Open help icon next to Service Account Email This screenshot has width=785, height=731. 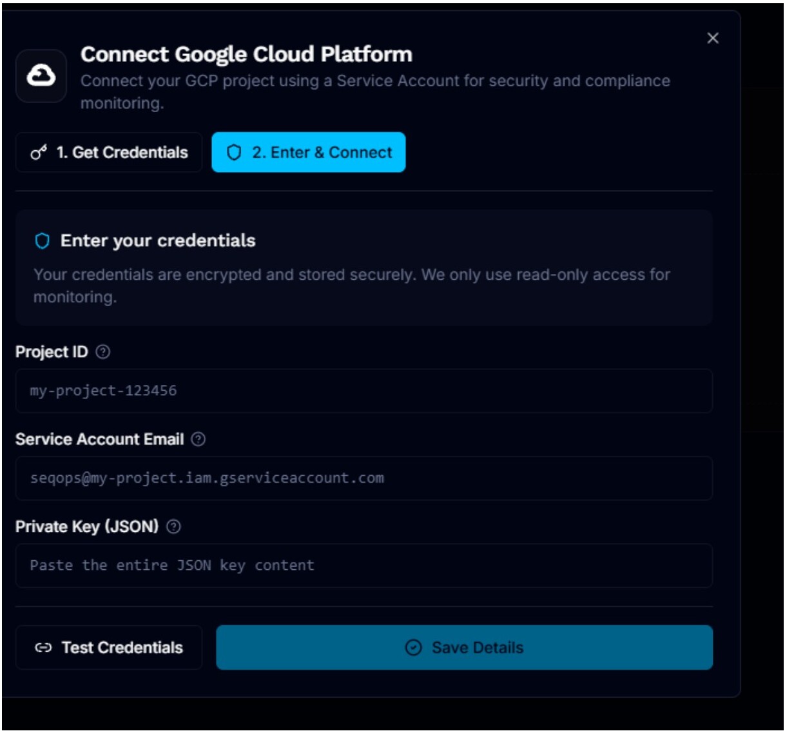(x=199, y=439)
